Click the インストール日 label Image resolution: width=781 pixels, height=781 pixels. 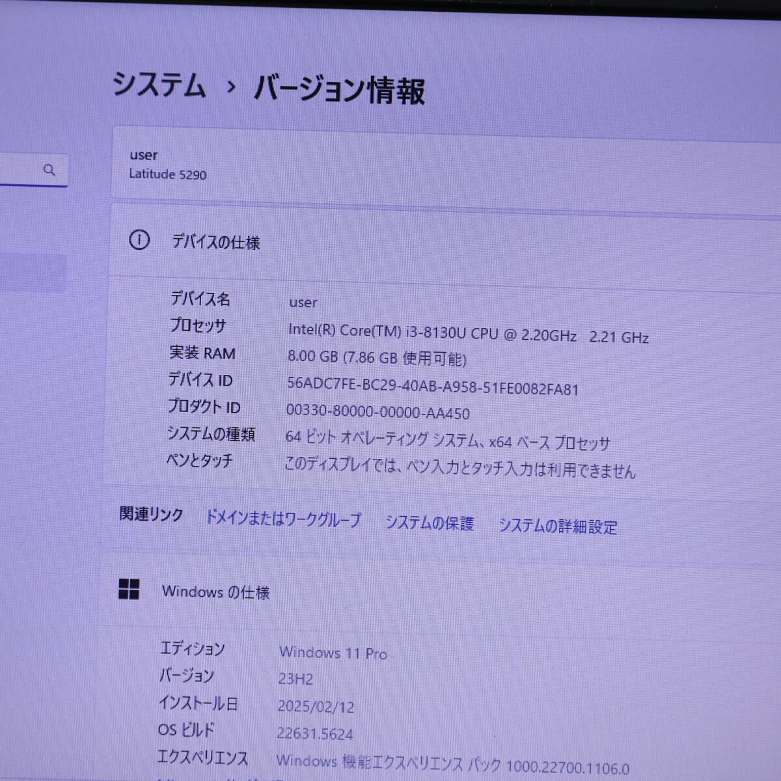[198, 703]
